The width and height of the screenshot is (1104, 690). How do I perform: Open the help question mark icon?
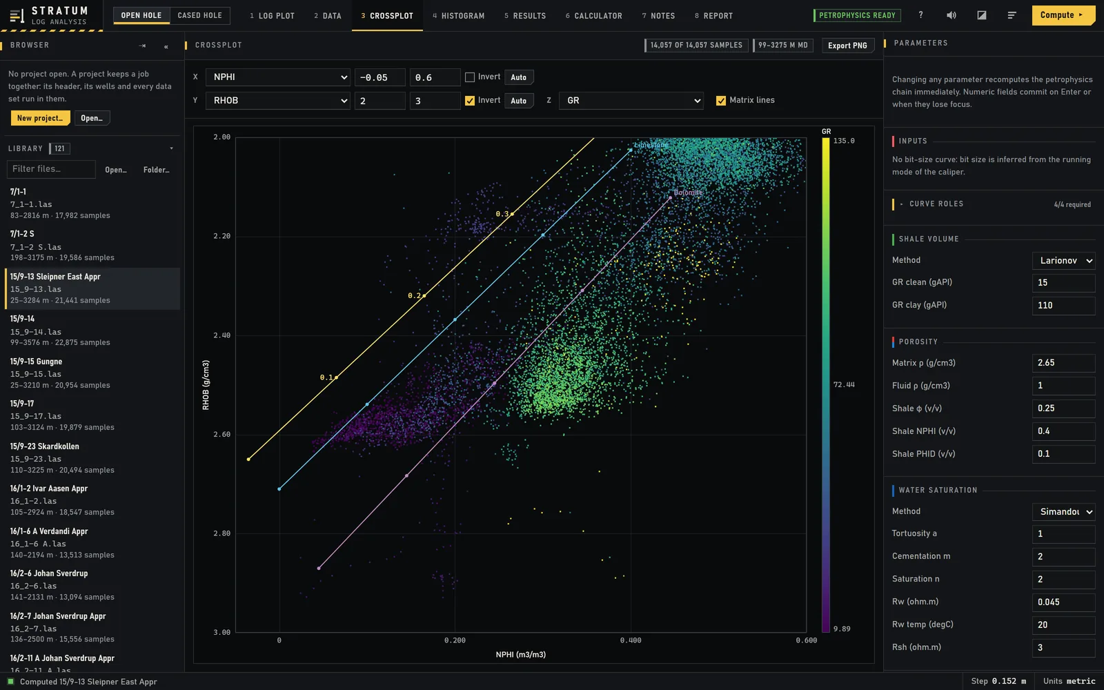(x=920, y=15)
